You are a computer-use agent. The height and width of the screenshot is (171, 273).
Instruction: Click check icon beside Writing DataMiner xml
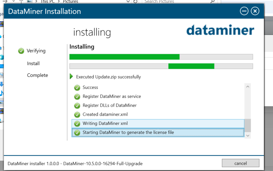tap(77, 124)
